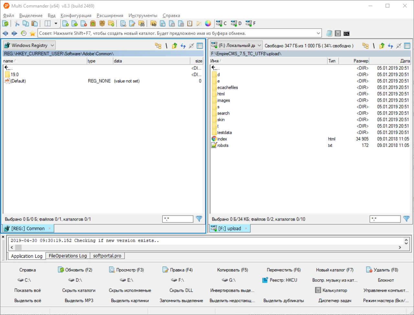
Task: Open favorites star icon
Action: pos(32,33)
